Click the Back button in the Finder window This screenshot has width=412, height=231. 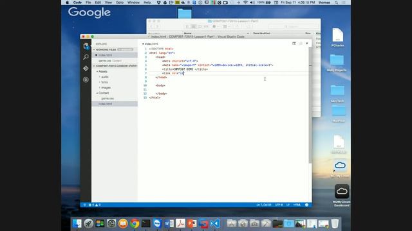point(151,26)
